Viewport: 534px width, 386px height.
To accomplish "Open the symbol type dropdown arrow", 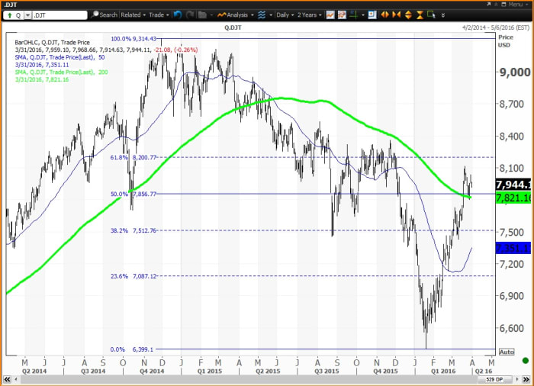I will (27, 15).
